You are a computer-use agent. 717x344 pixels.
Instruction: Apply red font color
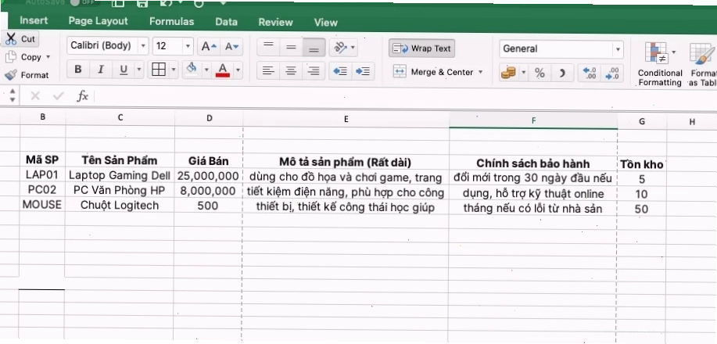pyautogui.click(x=223, y=70)
